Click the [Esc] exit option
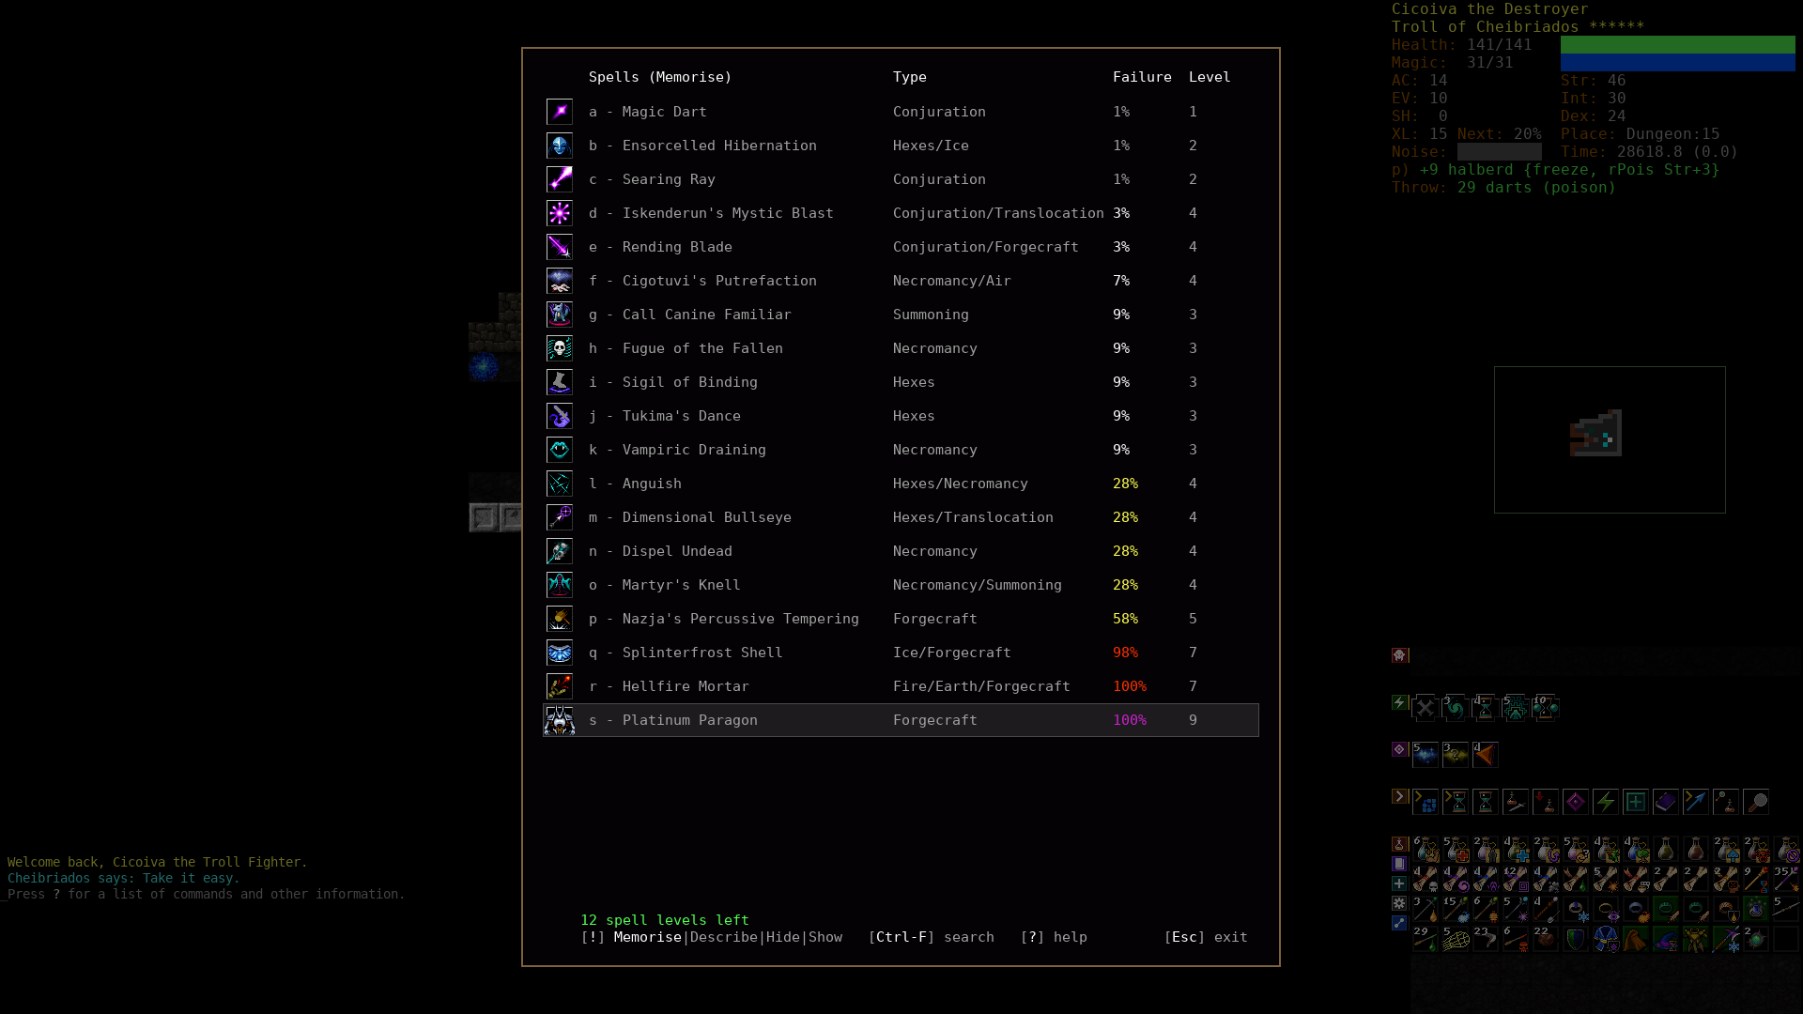 [x=1206, y=937]
